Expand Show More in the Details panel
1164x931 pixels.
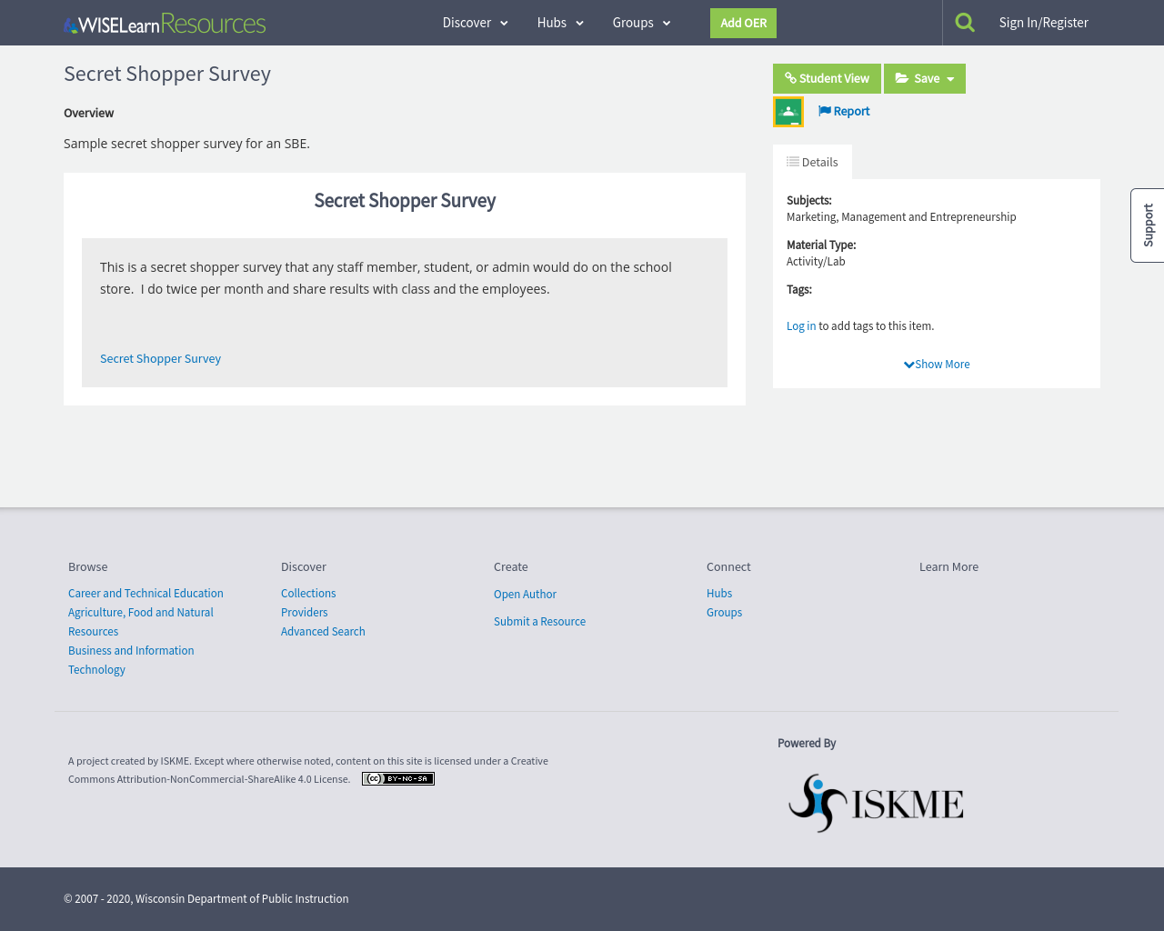coord(937,364)
